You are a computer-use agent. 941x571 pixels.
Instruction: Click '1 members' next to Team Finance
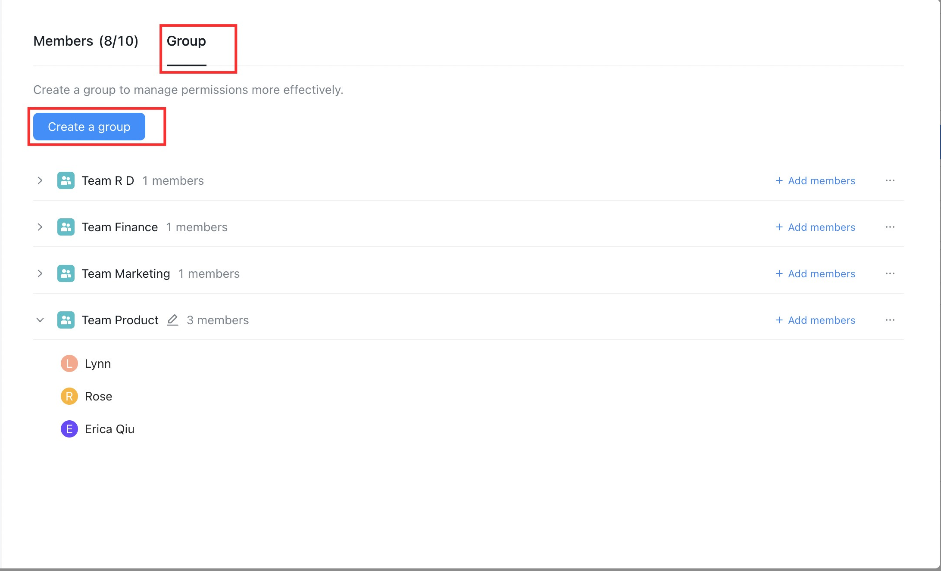197,227
